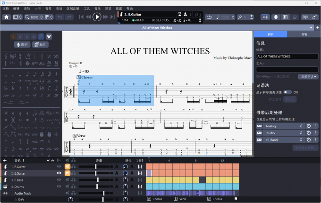Toggle the 显示实际演奏调性 switch
The height and width of the screenshot is (203, 321).
pos(287,92)
